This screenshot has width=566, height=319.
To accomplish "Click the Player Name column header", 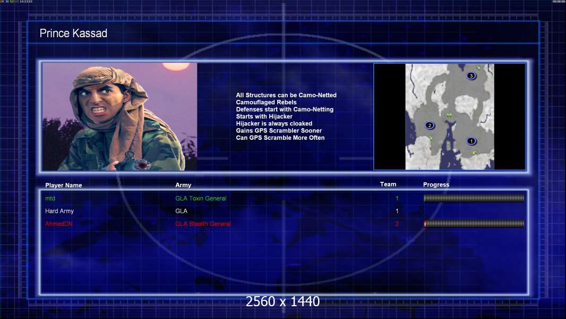I will [64, 186].
